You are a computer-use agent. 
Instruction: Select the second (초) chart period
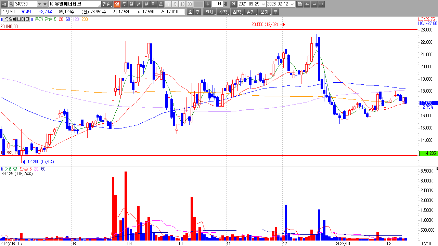[160, 4]
